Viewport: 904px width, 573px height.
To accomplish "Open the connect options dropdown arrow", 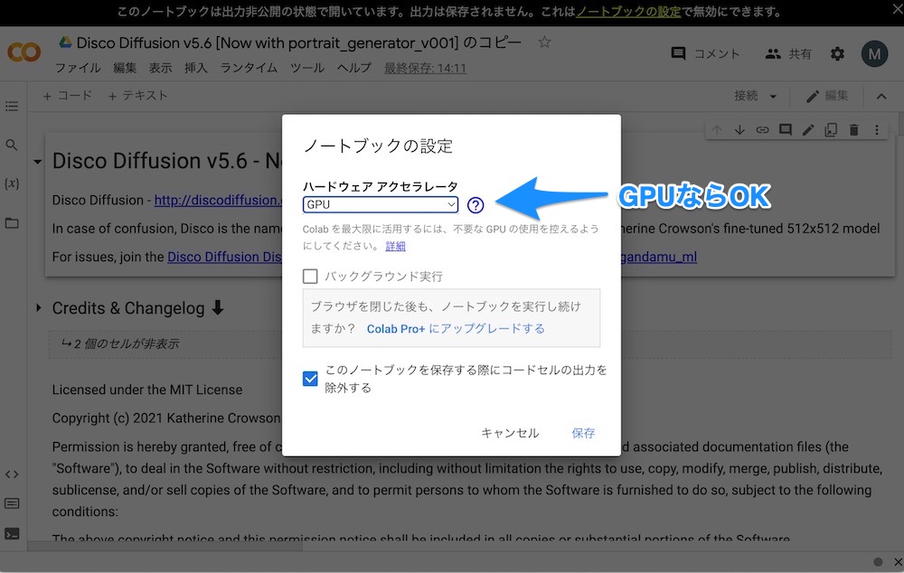I will 773,97.
